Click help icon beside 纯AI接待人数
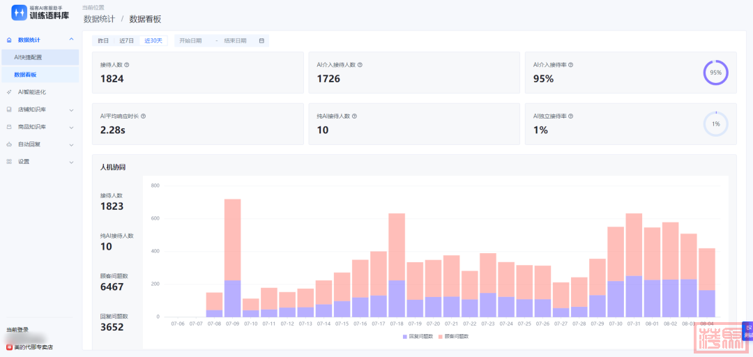753x357 pixels. [x=354, y=116]
